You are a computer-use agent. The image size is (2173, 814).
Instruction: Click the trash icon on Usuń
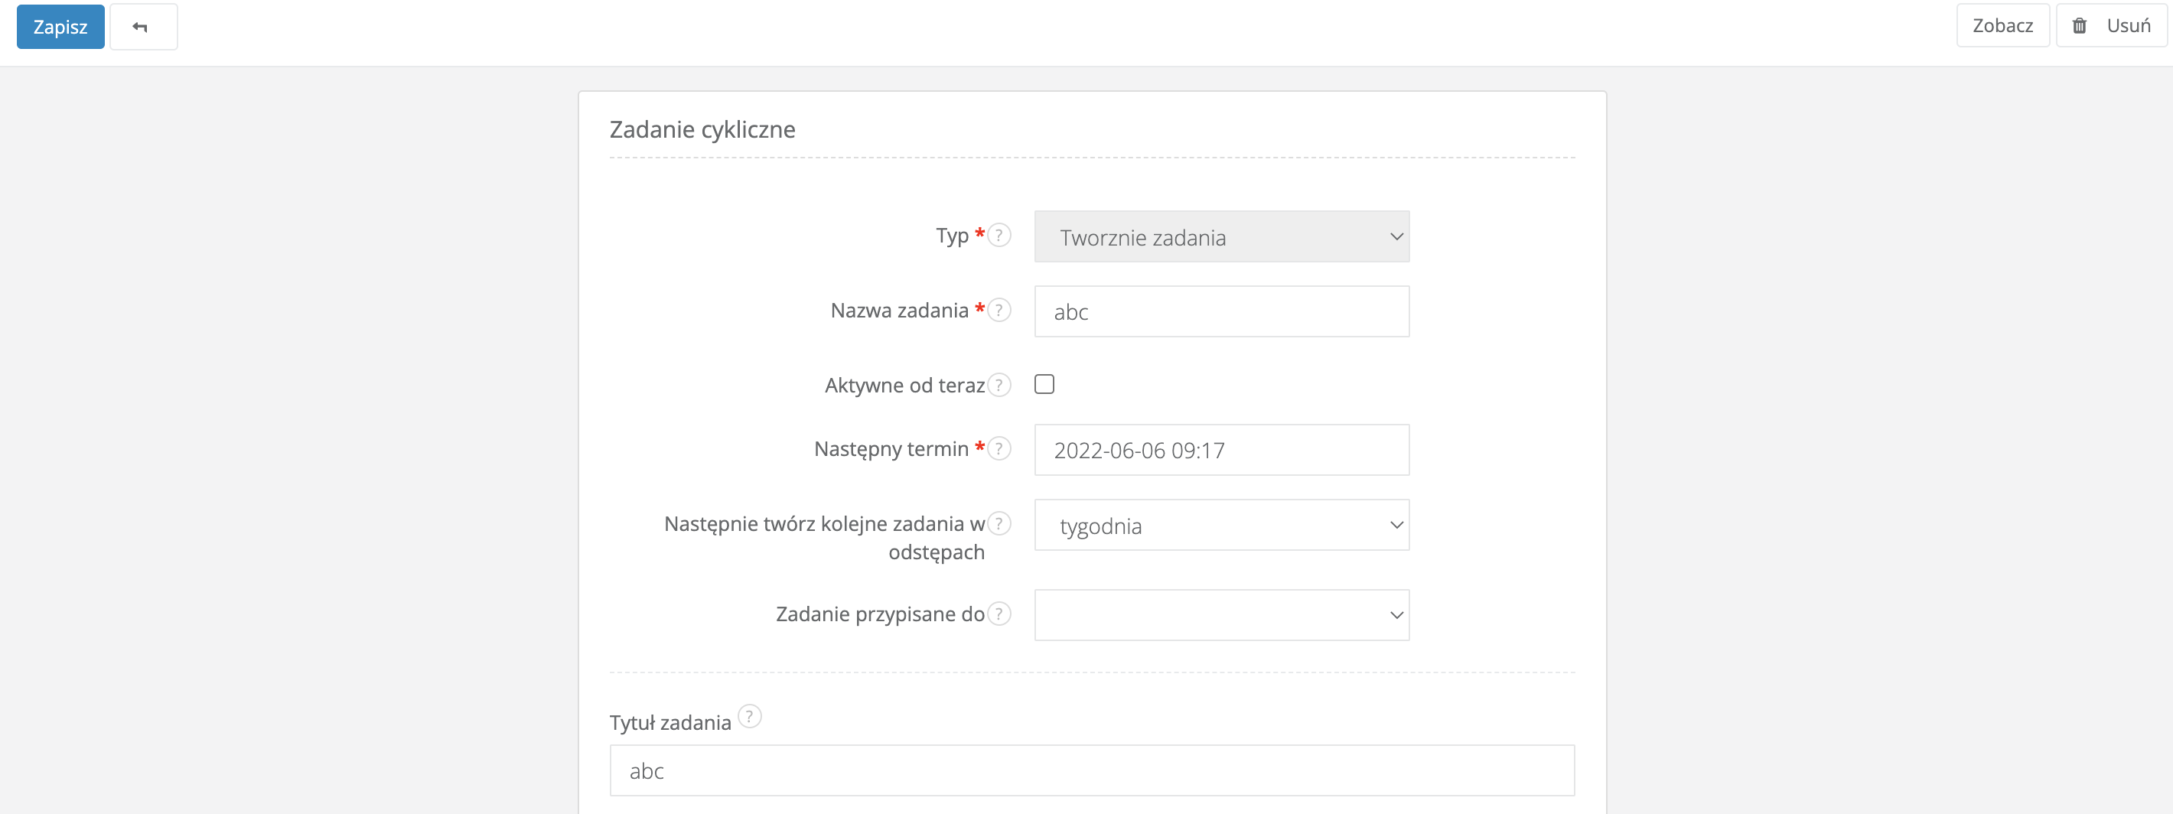click(x=2080, y=26)
